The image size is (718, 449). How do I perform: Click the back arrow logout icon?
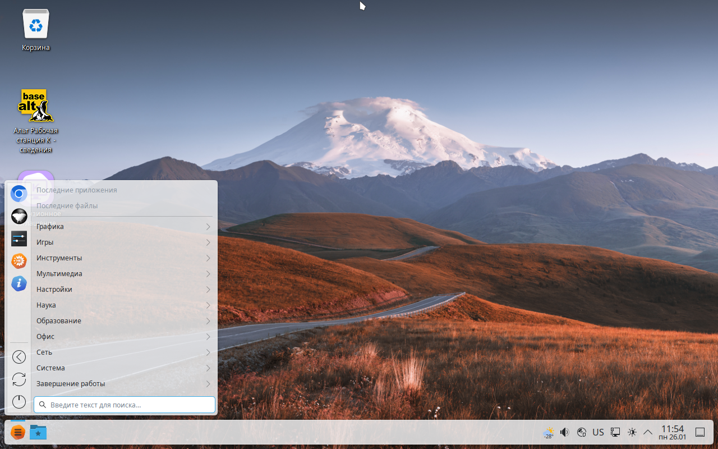tap(19, 357)
